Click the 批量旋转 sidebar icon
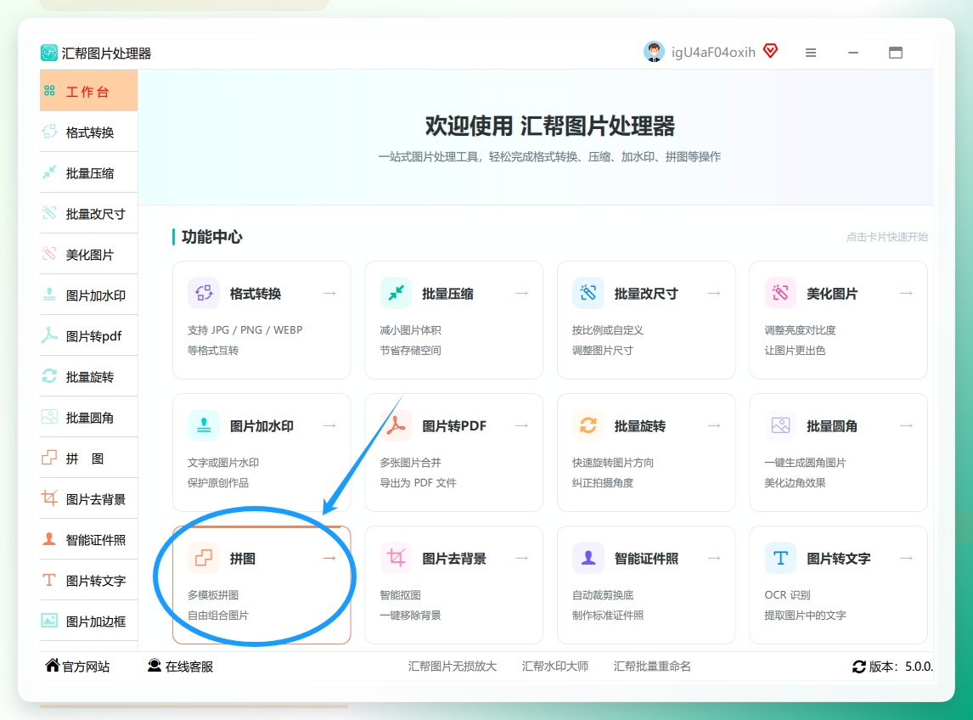 (x=49, y=376)
